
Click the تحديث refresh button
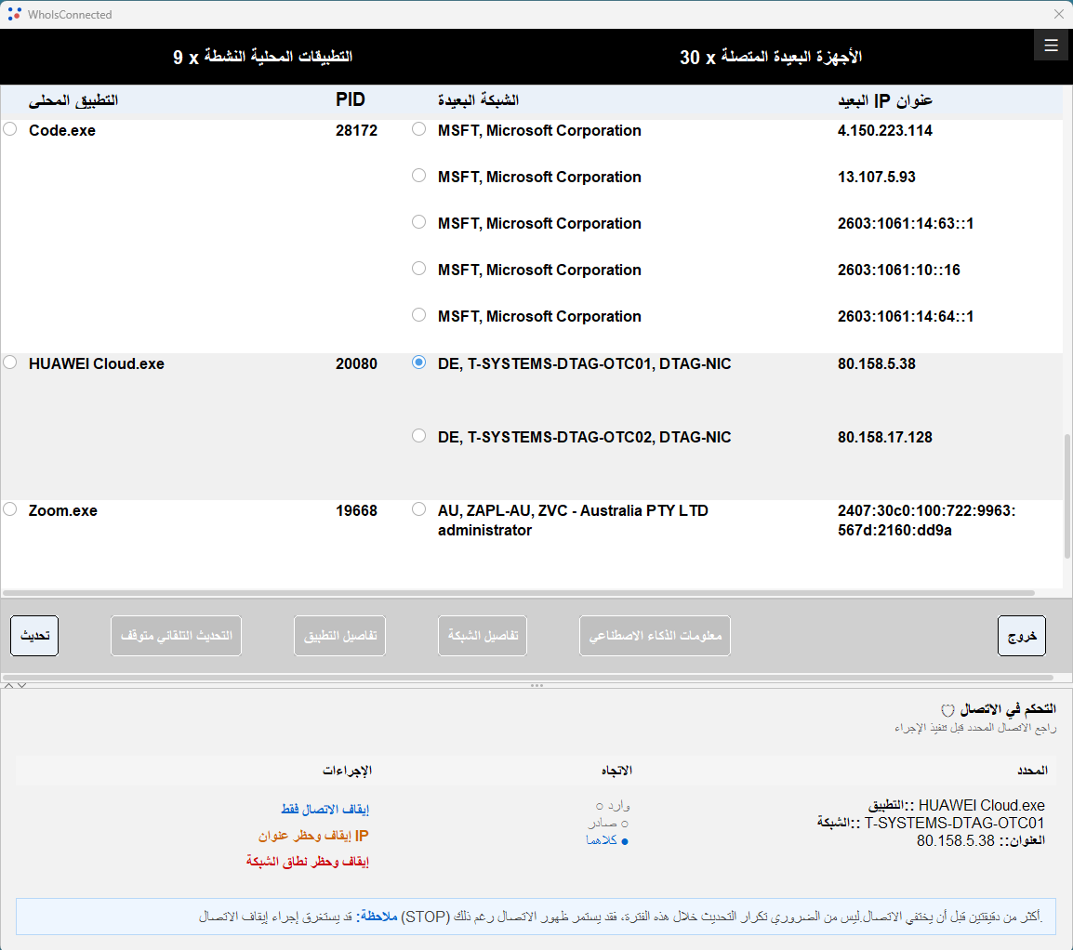click(34, 636)
